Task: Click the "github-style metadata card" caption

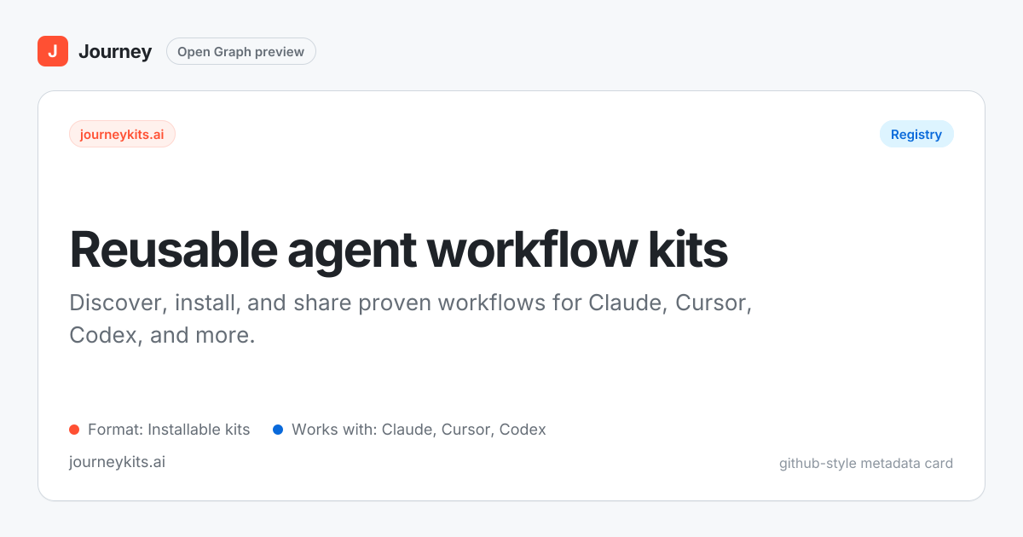Action: click(x=865, y=464)
